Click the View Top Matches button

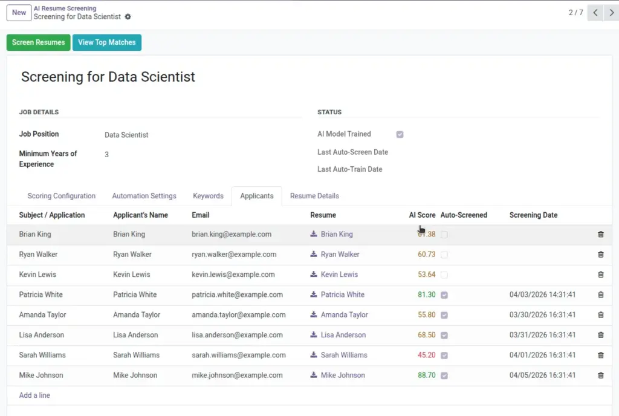(106, 42)
